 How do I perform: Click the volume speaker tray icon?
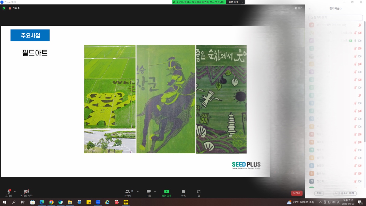coord(334,202)
